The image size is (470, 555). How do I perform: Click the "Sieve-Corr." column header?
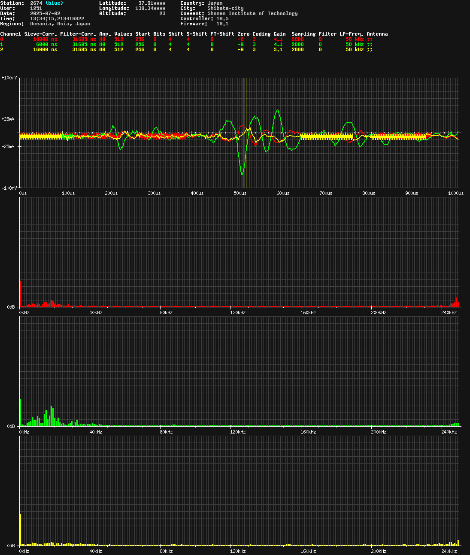point(40,34)
